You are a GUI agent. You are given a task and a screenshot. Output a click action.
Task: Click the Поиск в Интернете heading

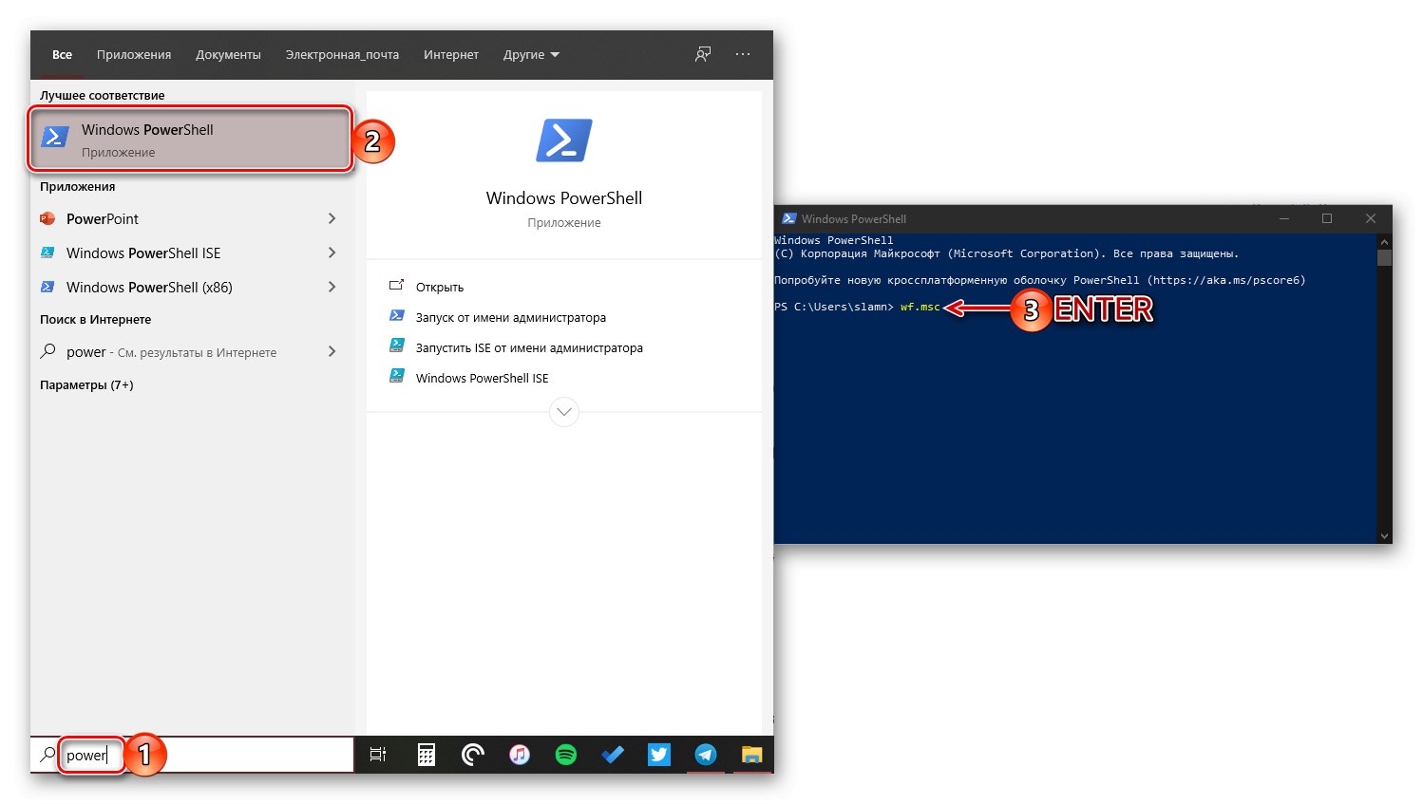(95, 319)
